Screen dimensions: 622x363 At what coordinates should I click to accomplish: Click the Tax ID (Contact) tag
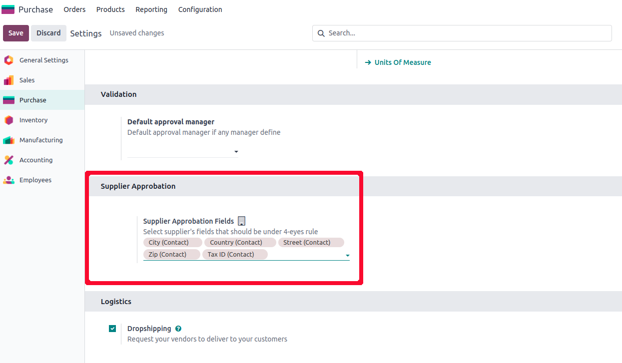click(x=231, y=255)
